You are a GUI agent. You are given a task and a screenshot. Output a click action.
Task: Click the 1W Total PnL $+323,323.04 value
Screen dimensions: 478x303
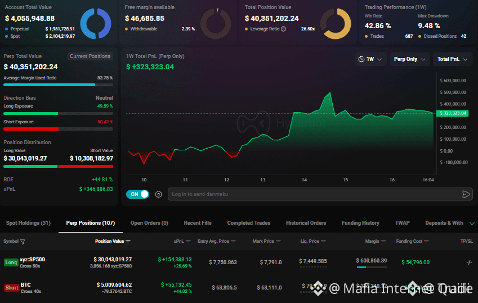[150, 67]
